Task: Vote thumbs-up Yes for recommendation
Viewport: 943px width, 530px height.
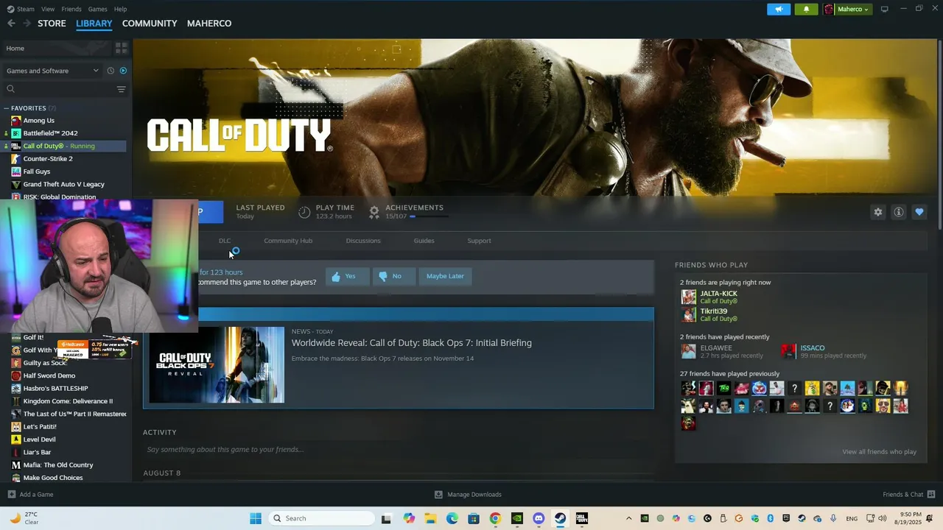Action: pyautogui.click(x=347, y=276)
